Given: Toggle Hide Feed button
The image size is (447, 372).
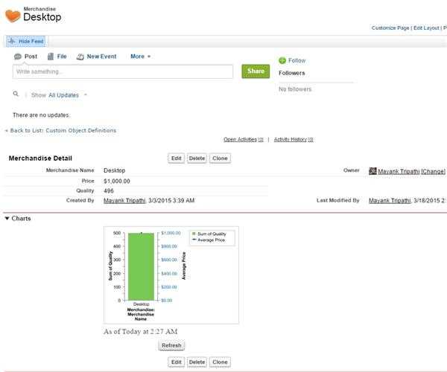Looking at the screenshot, I should (26, 41).
